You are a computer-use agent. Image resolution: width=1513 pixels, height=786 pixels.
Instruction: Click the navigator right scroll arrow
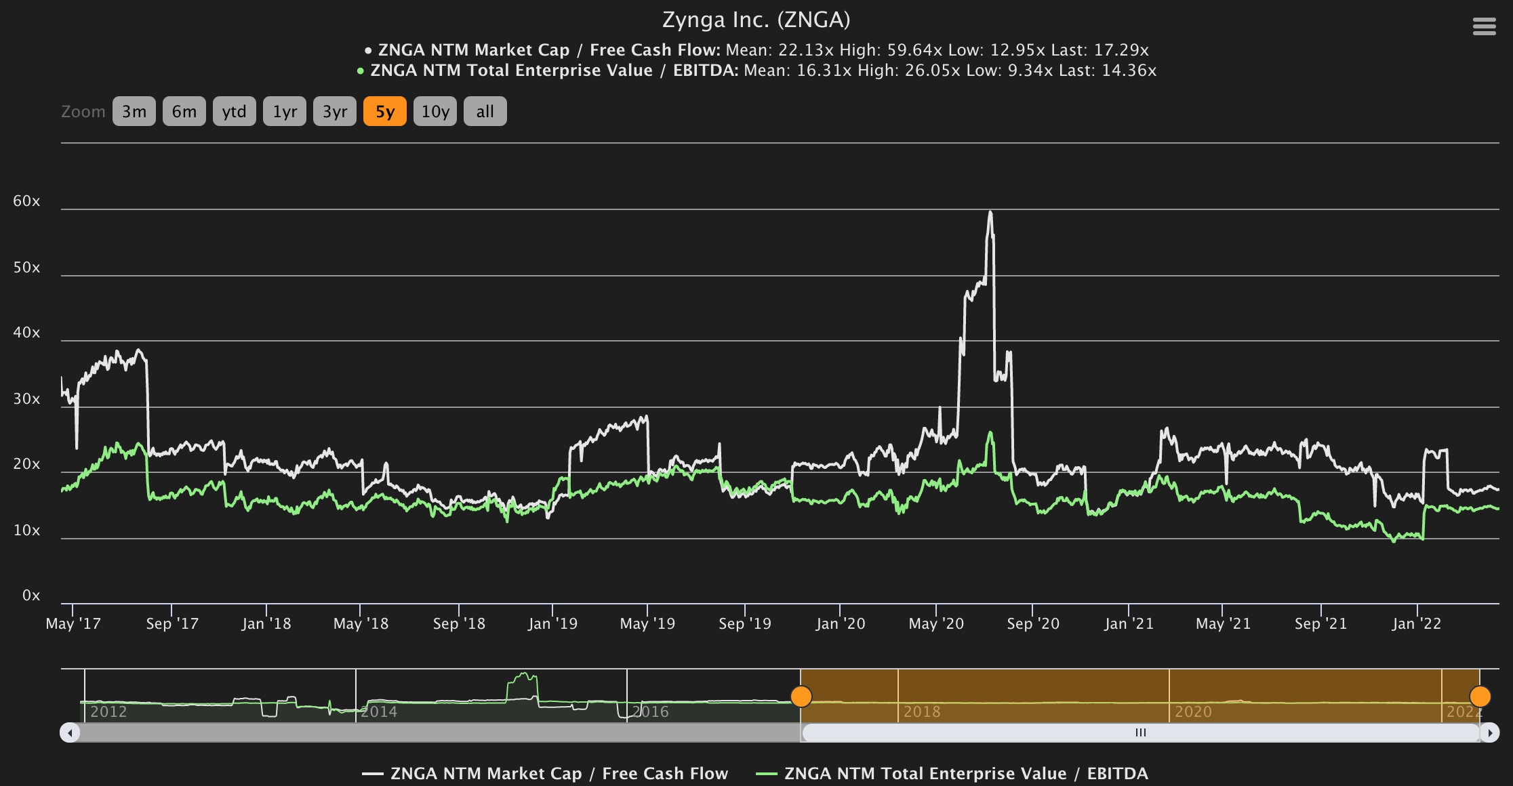(x=1489, y=732)
